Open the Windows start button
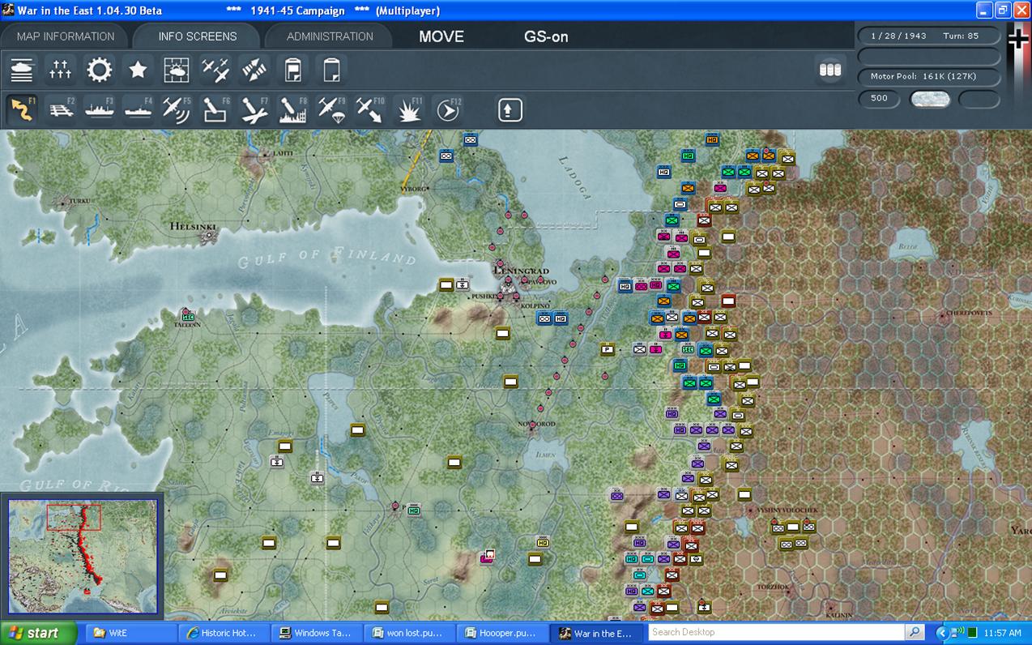Image resolution: width=1032 pixels, height=645 pixels. 38,633
